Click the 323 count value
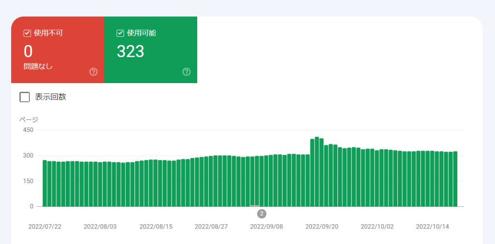The width and height of the screenshot is (495, 244). click(131, 51)
